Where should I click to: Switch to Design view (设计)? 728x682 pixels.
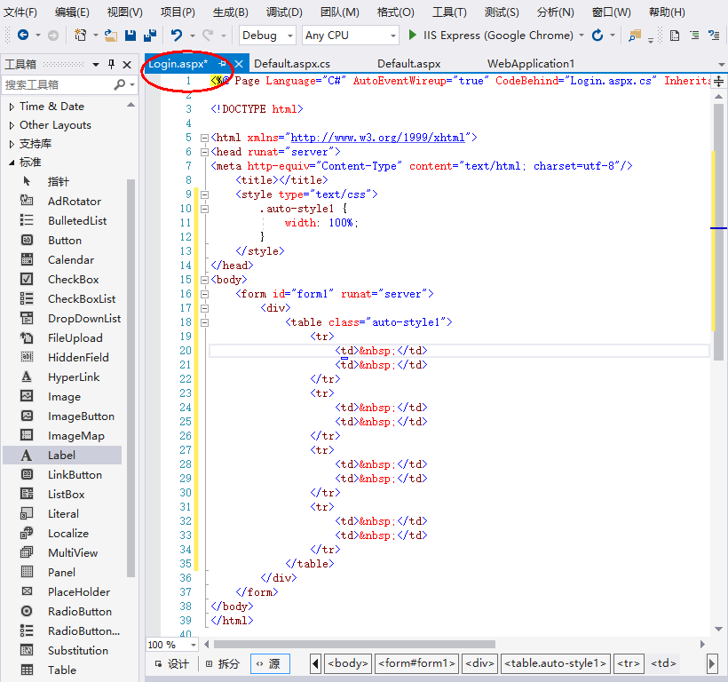(171, 663)
